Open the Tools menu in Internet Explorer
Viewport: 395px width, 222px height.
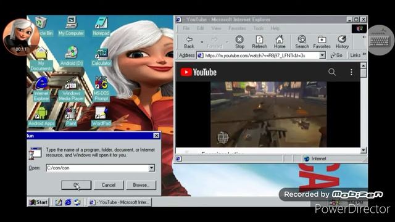[x=258, y=28]
